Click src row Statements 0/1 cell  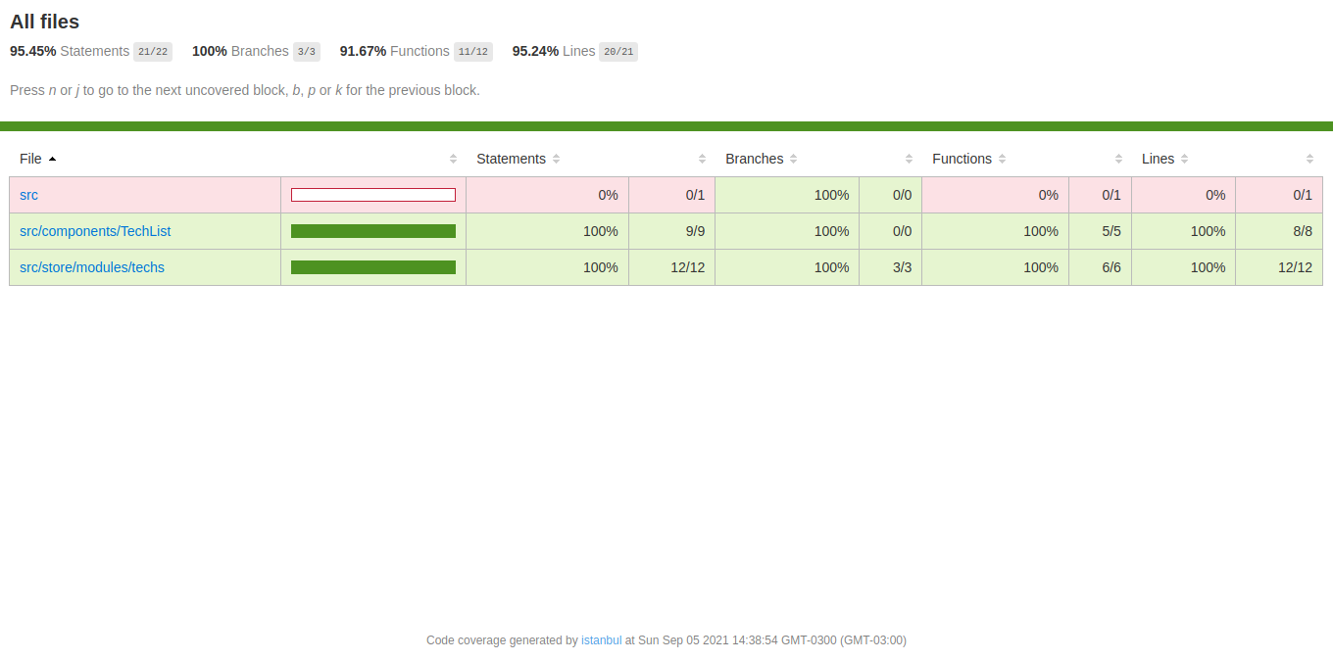(x=671, y=195)
